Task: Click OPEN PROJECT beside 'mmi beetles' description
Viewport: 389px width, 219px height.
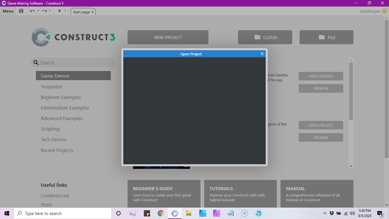Action: coord(321,76)
